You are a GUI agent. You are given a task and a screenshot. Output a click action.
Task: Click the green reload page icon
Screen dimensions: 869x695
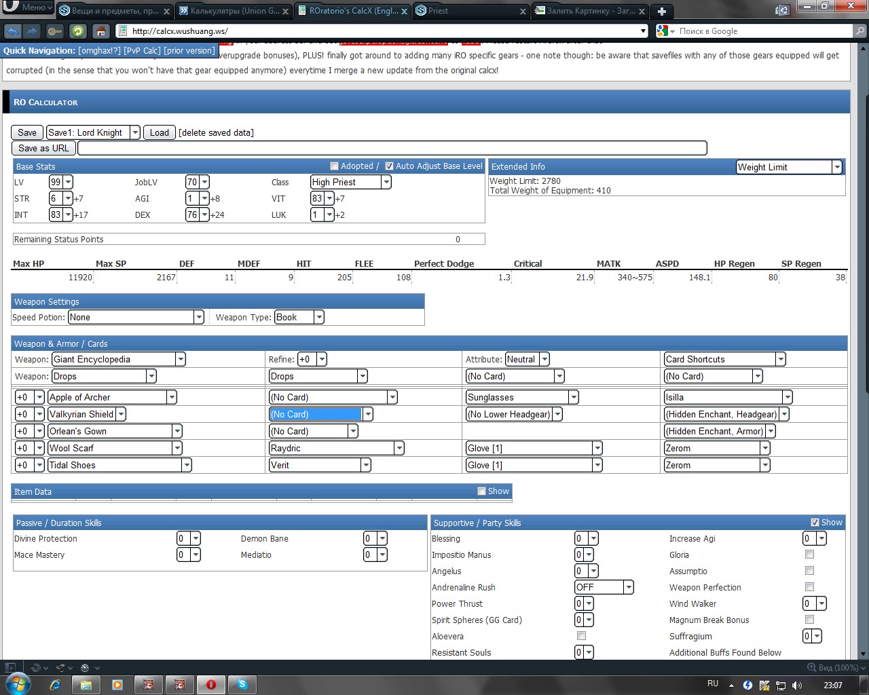click(x=78, y=31)
